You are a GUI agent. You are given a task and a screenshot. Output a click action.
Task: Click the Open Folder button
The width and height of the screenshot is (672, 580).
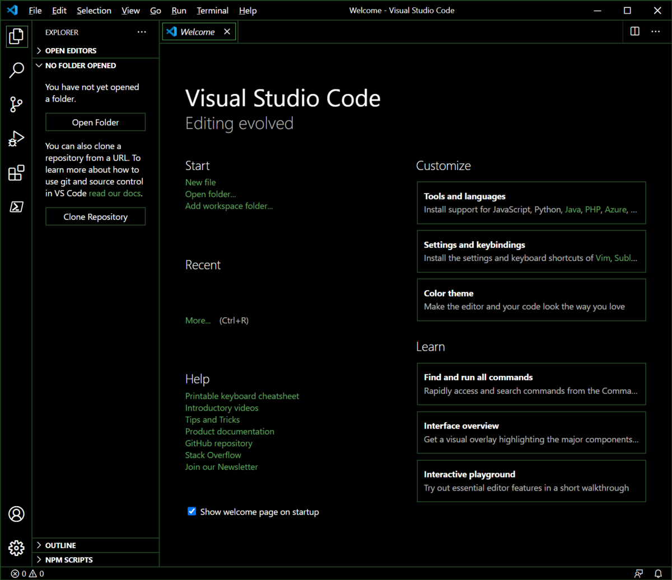coord(95,122)
